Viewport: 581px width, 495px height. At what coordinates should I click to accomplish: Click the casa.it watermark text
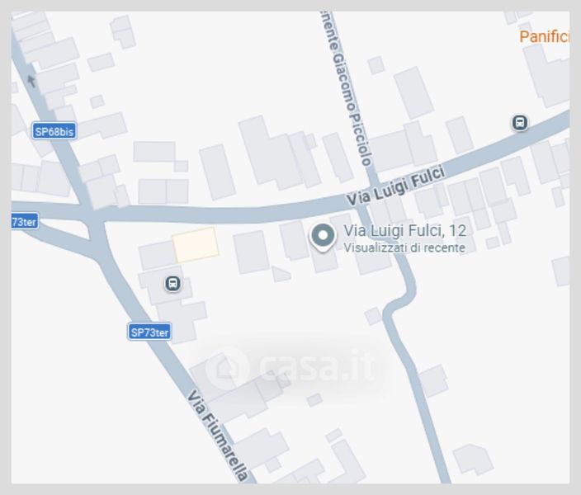click(318, 367)
